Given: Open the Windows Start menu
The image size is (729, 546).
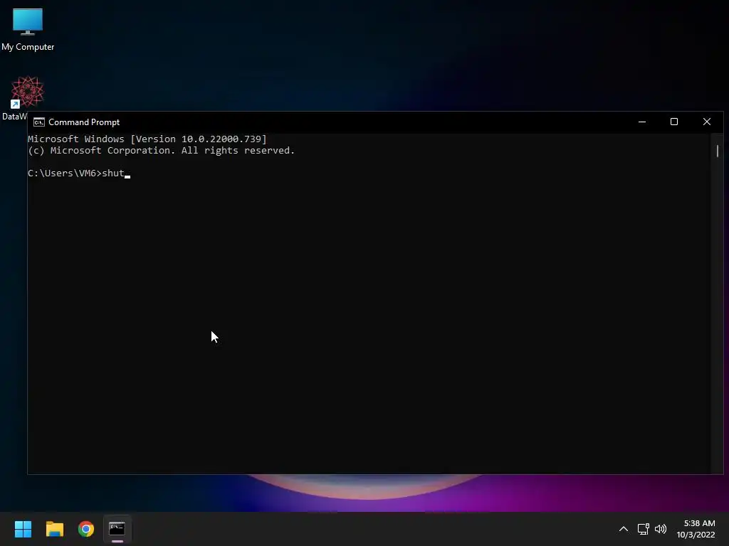Looking at the screenshot, I should [x=23, y=529].
